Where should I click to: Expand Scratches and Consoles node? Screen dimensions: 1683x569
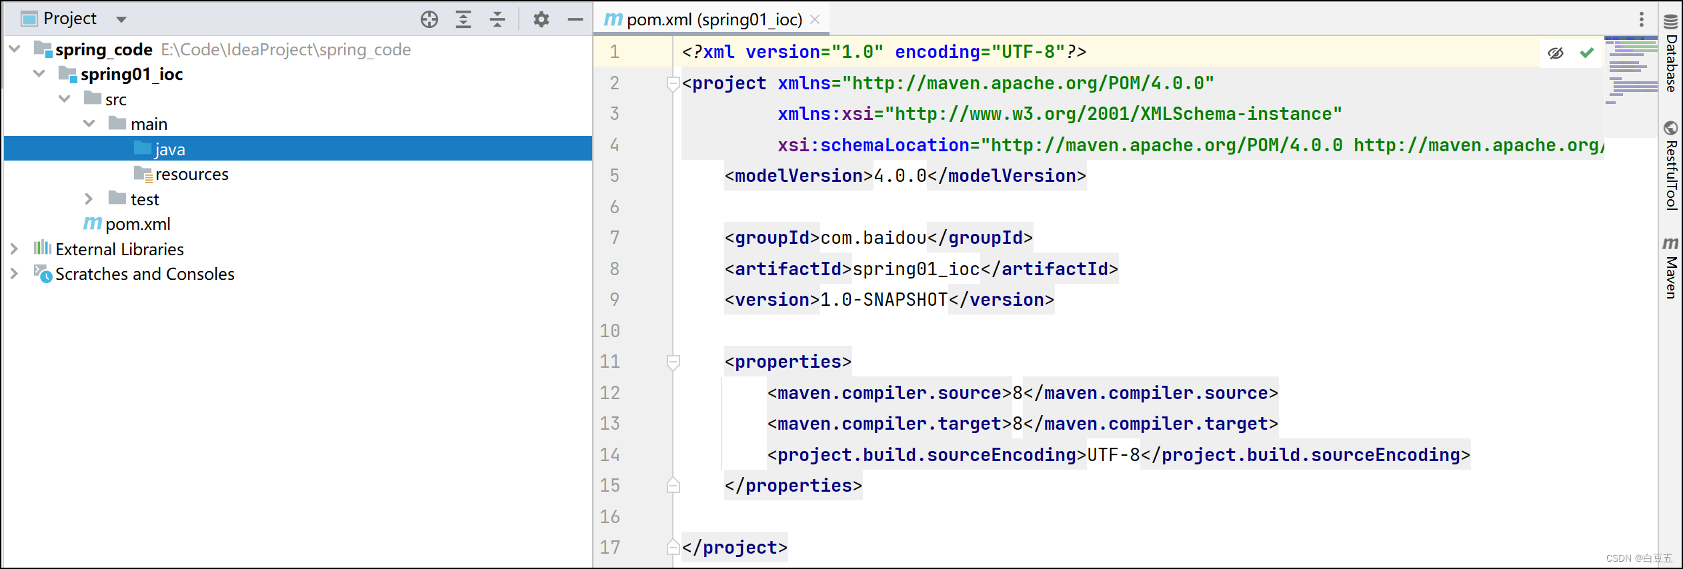pyautogui.click(x=15, y=273)
